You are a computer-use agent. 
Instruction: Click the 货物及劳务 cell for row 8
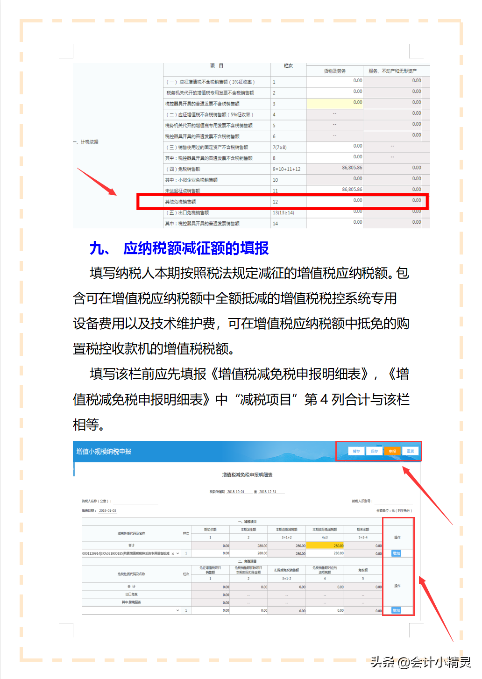point(334,158)
